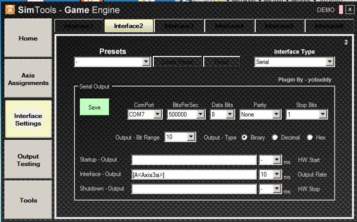Image resolution: width=357 pixels, height=222 pixels.
Task: Click the SimTools orange app icon
Action: pos(10,10)
